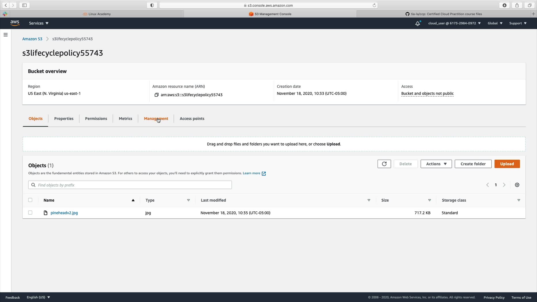Click the Safari share icon

coord(517,5)
